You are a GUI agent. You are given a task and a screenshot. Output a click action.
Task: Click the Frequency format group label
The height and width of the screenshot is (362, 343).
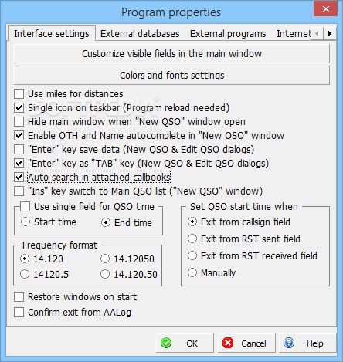pos(59,245)
